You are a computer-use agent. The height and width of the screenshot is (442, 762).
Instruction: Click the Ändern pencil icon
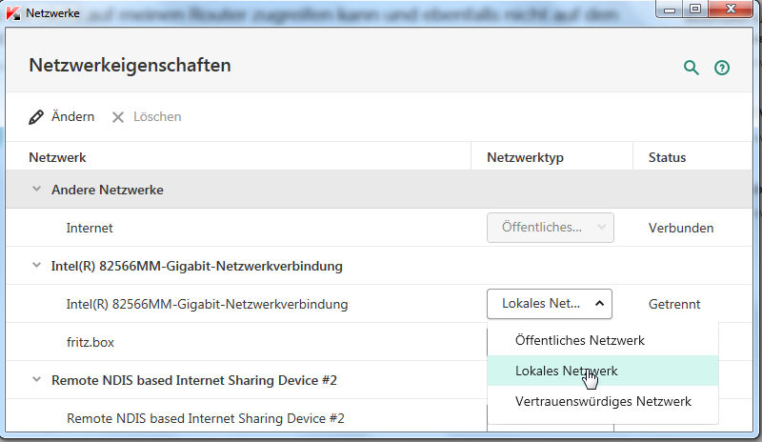(x=37, y=117)
